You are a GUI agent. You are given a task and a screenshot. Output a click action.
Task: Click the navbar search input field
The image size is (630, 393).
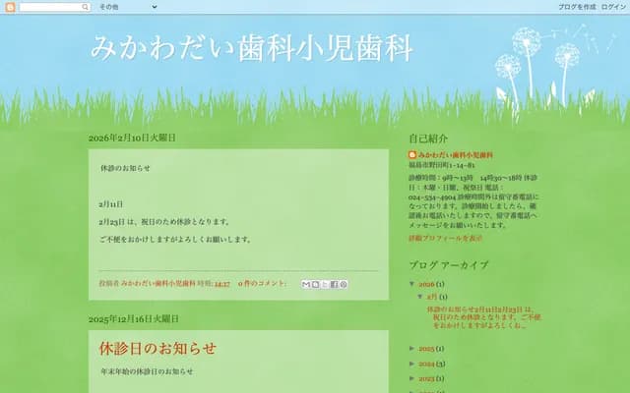click(49, 7)
